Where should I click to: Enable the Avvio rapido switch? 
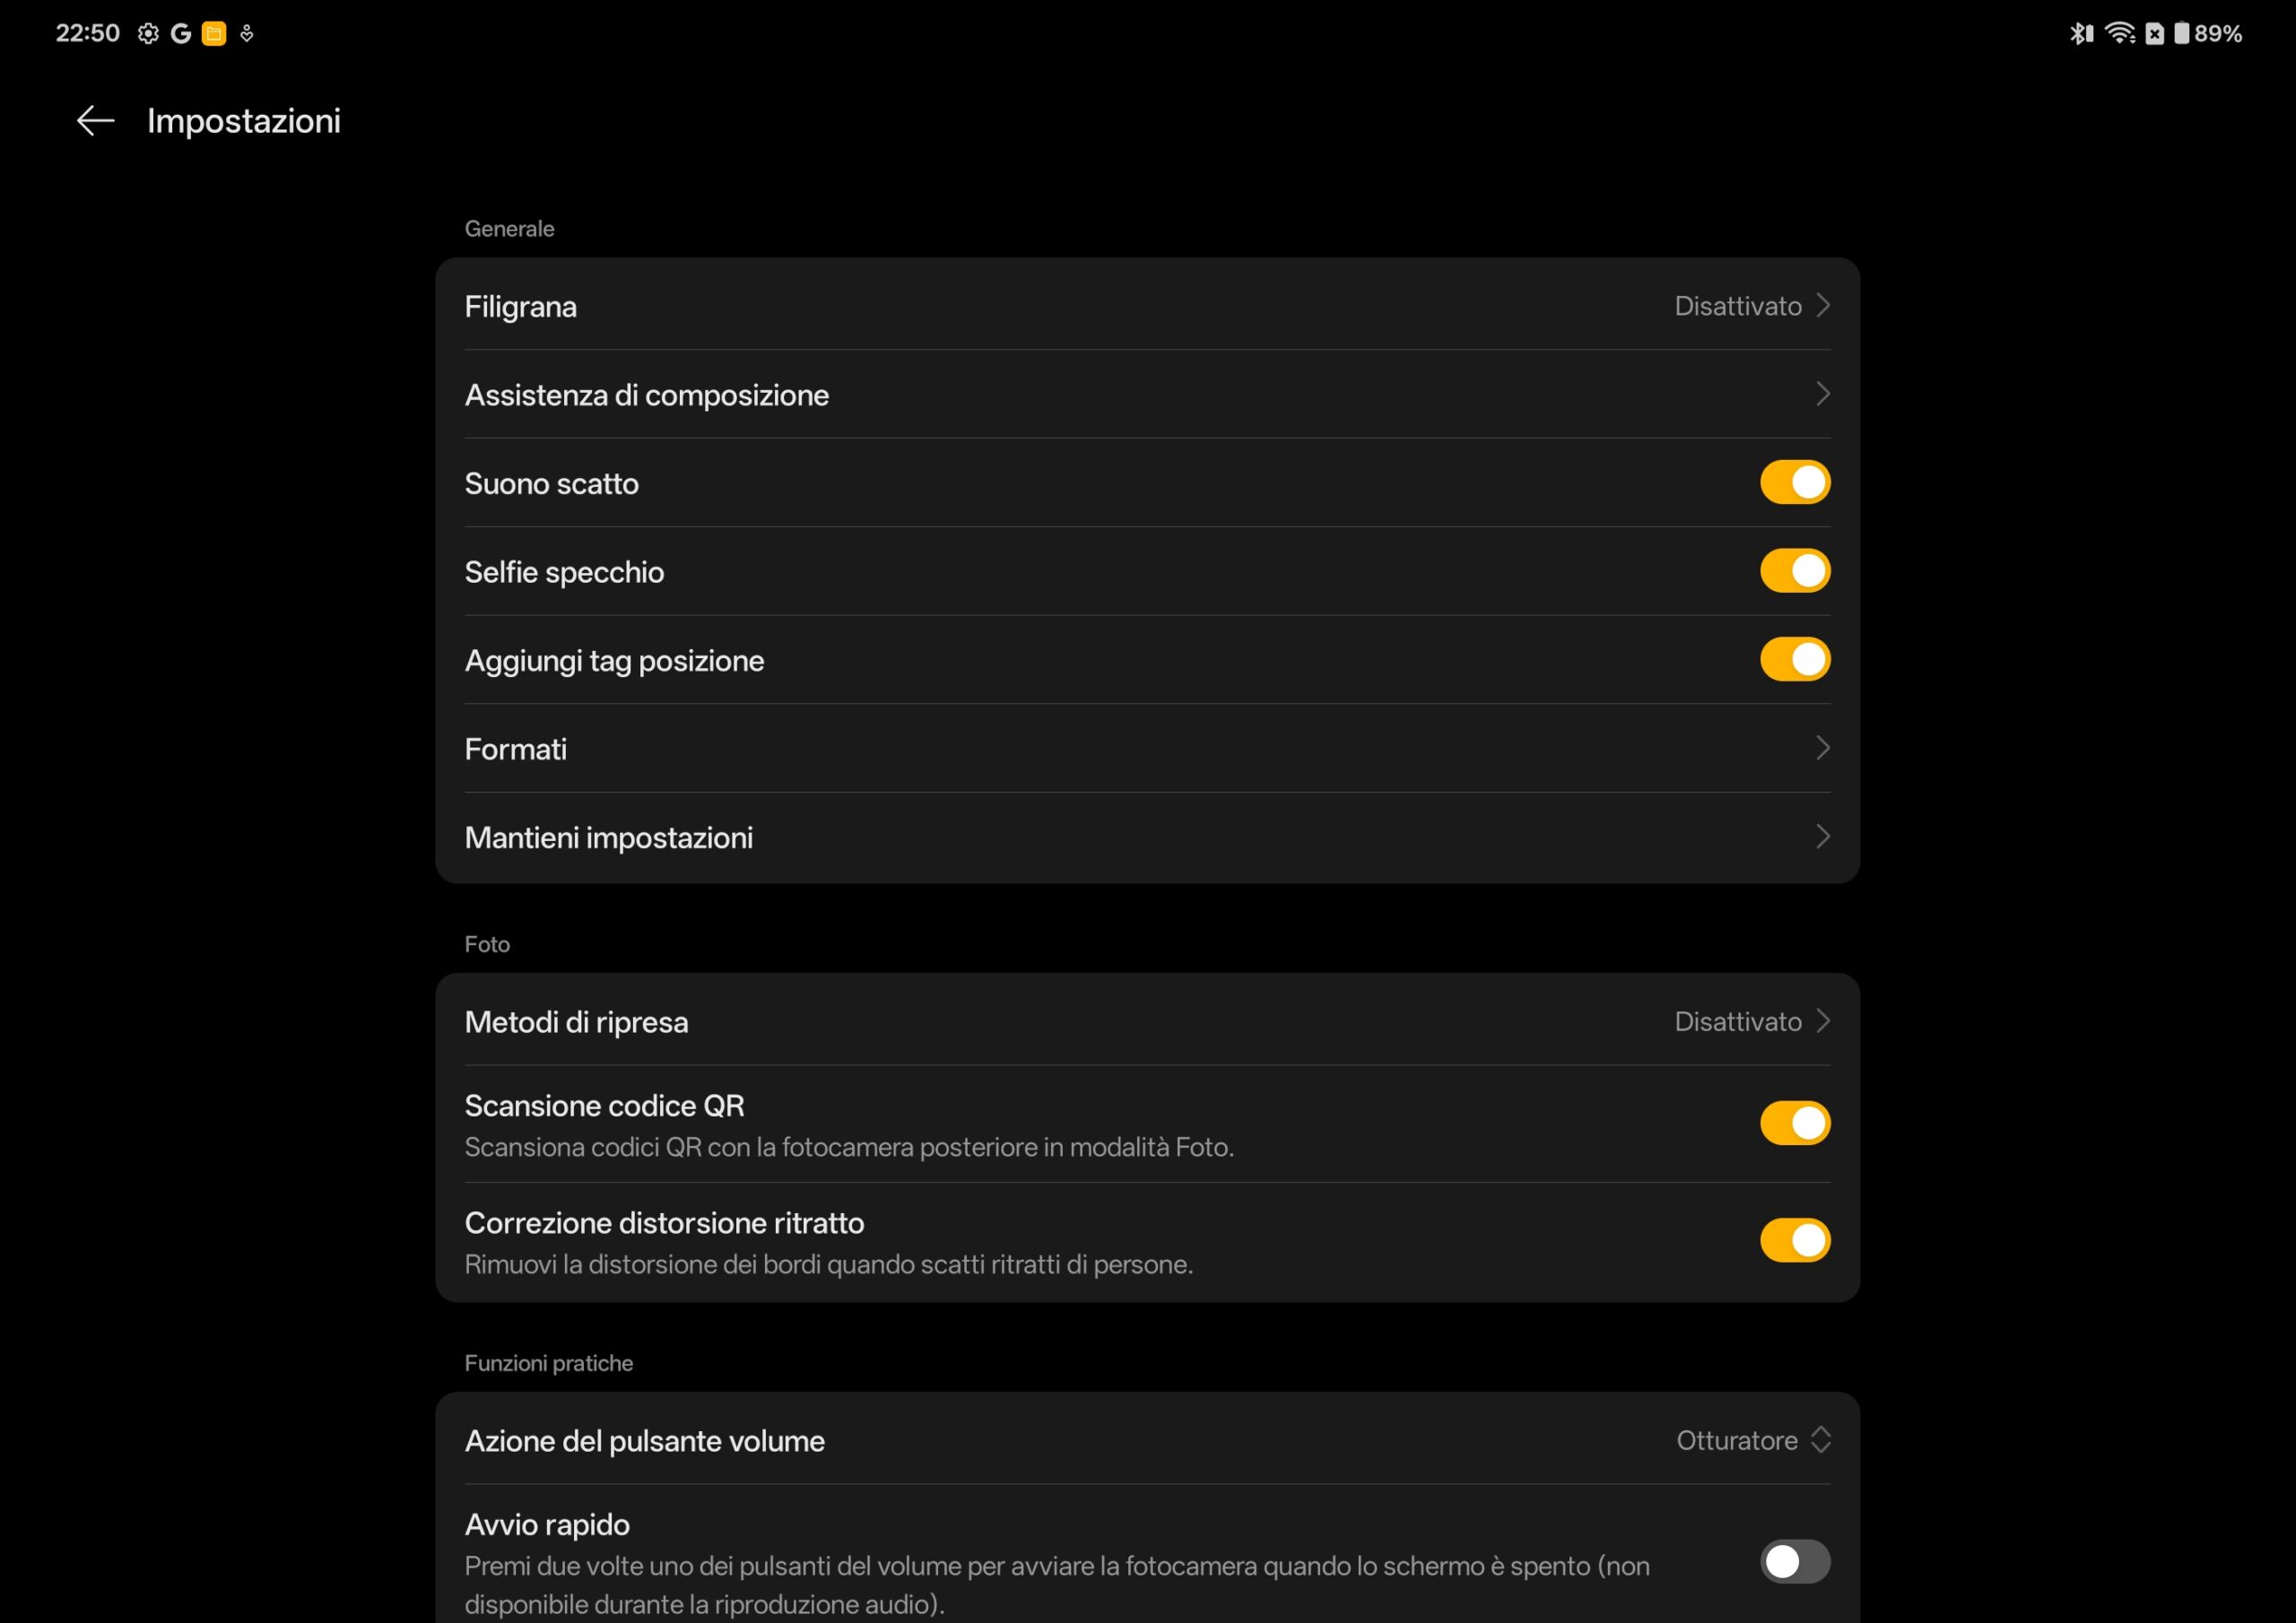1794,1561
